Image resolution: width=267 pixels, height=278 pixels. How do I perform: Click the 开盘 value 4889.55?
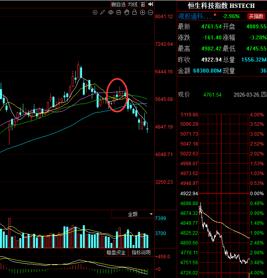256,26
